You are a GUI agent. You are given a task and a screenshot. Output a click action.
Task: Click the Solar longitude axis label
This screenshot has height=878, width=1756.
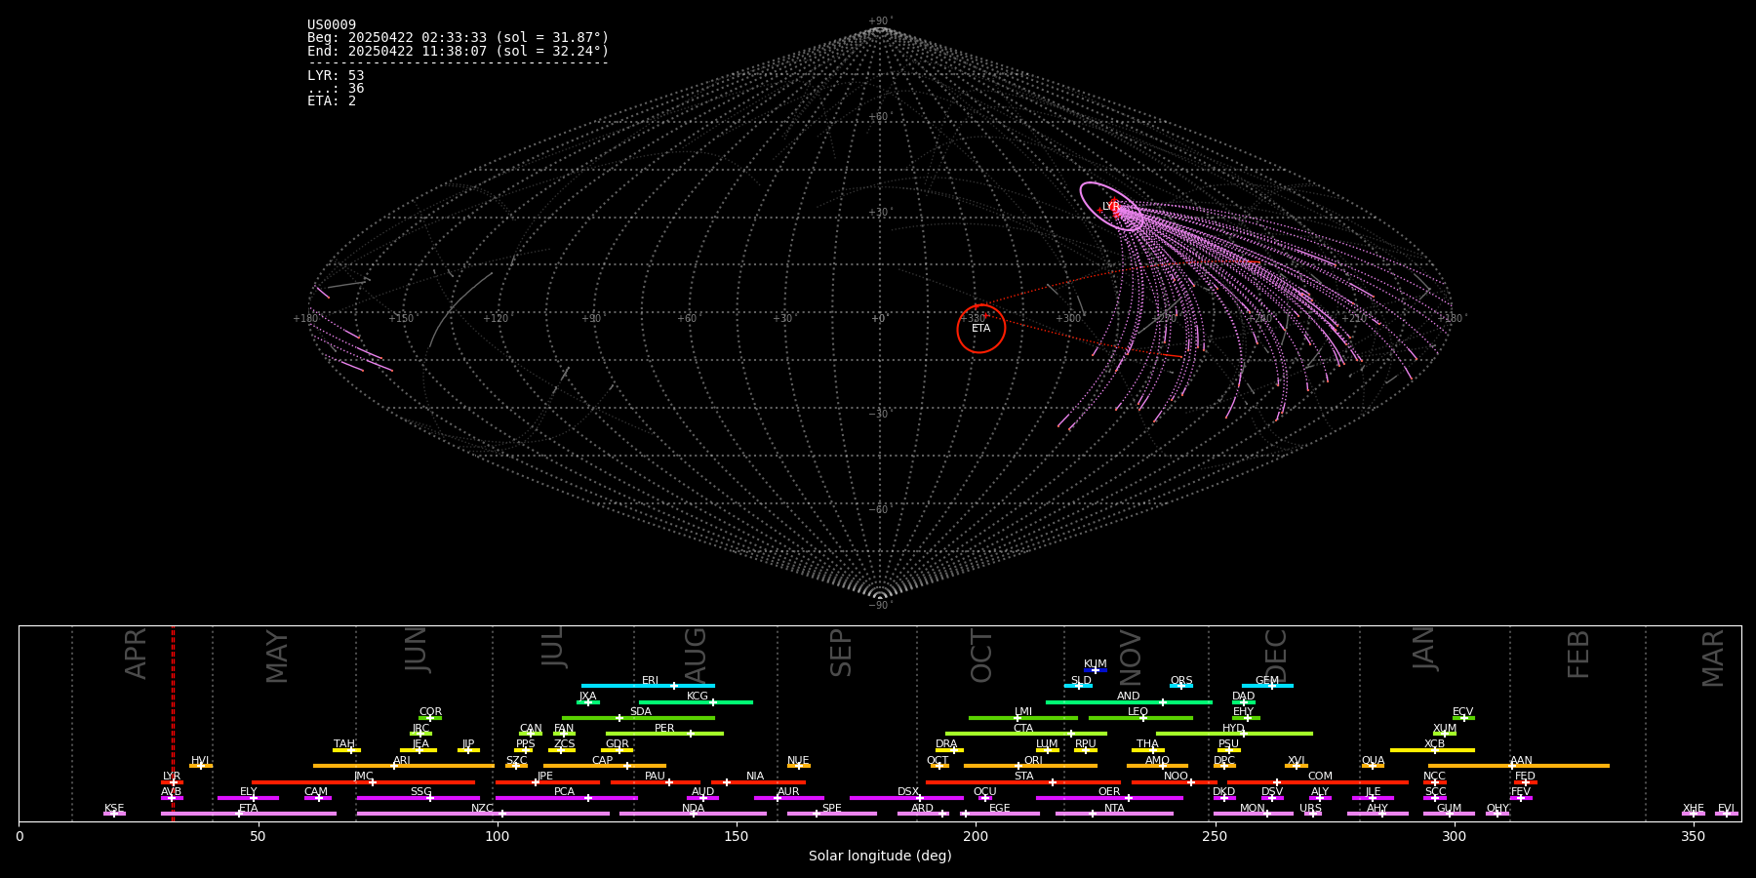tap(879, 856)
